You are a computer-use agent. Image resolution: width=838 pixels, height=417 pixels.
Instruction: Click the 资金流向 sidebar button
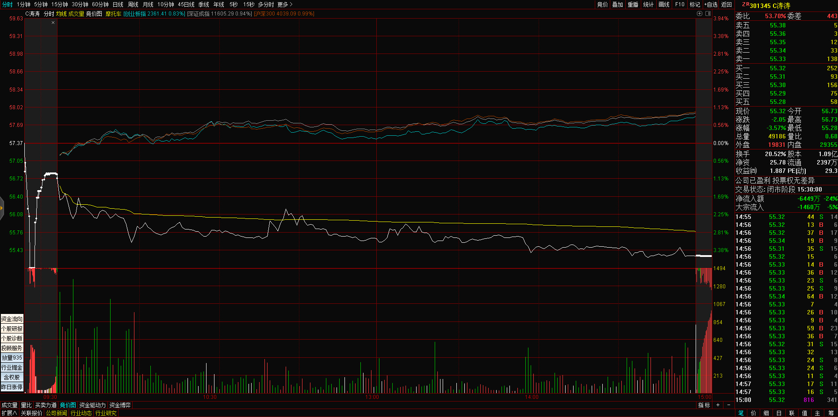[x=12, y=319]
